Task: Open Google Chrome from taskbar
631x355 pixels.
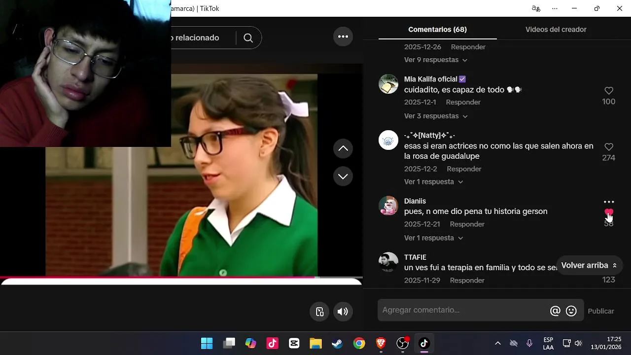Action: [x=359, y=343]
